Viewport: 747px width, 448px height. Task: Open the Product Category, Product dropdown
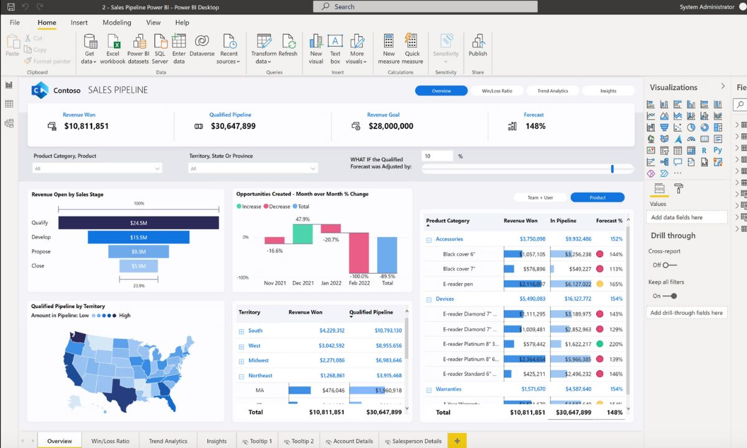point(96,169)
